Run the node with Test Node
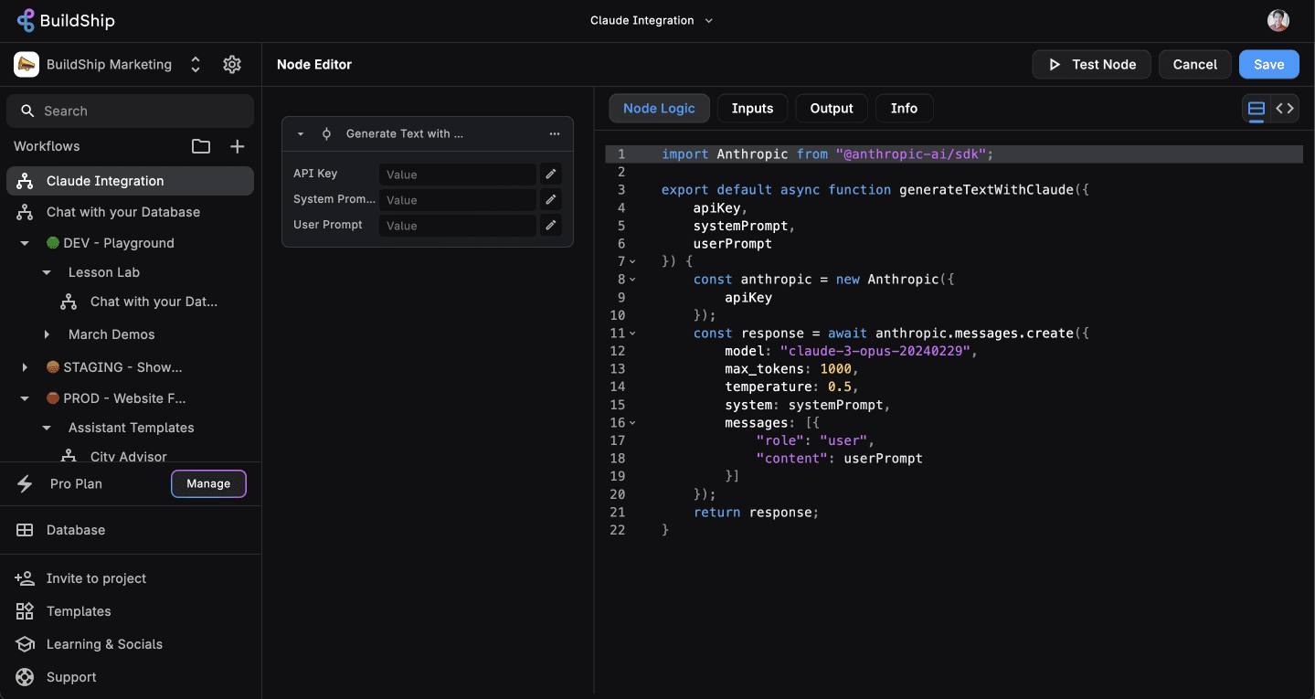This screenshot has width=1315, height=699. tap(1091, 64)
